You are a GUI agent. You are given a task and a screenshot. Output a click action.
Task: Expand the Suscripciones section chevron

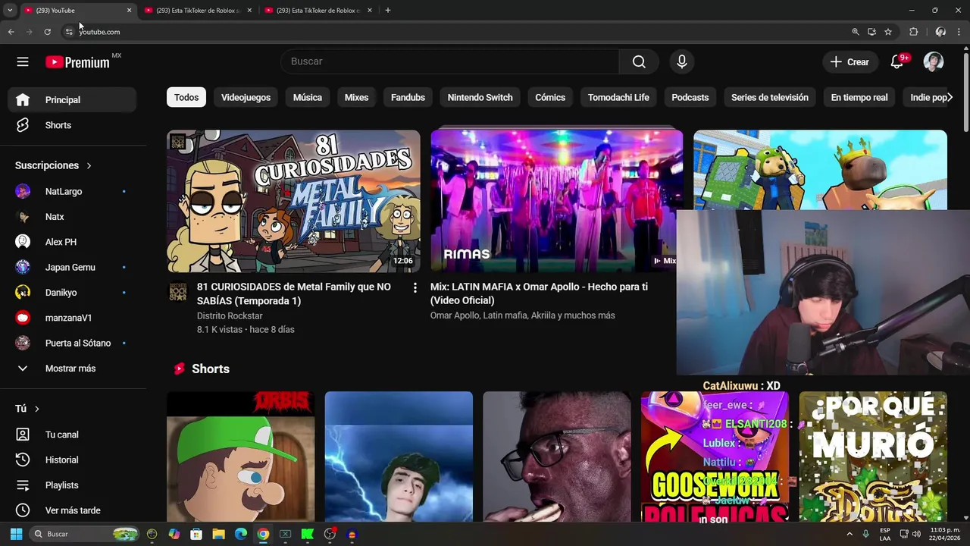[89, 165]
